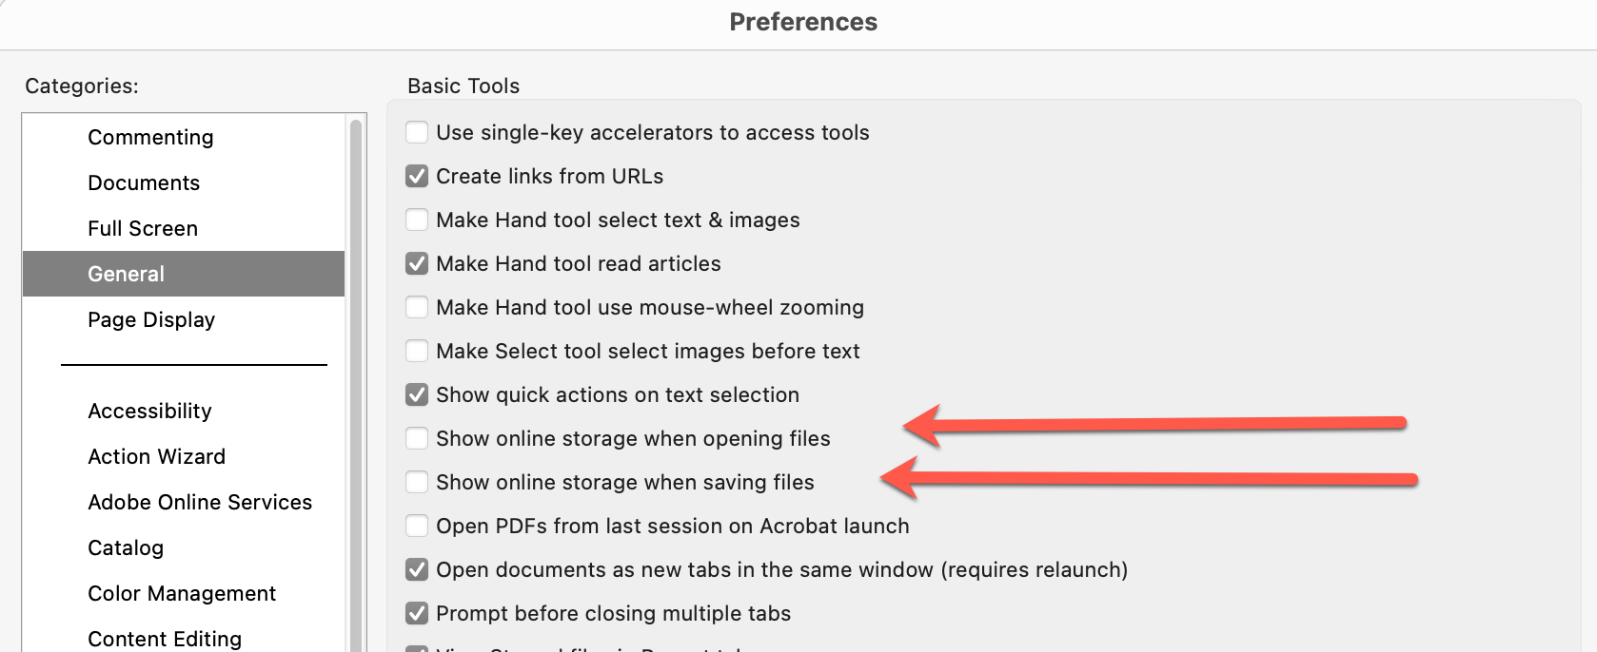
Task: Check Make Select tool select images before text
Action: 416,351
